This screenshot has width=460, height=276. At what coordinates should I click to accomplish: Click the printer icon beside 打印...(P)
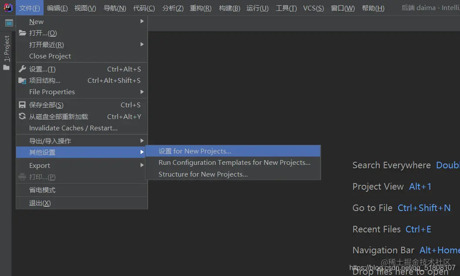22,177
